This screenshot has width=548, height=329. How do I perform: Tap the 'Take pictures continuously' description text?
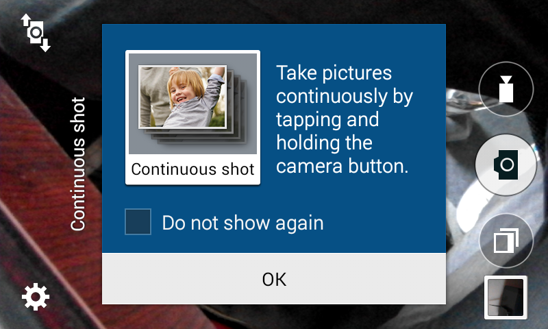(x=345, y=119)
